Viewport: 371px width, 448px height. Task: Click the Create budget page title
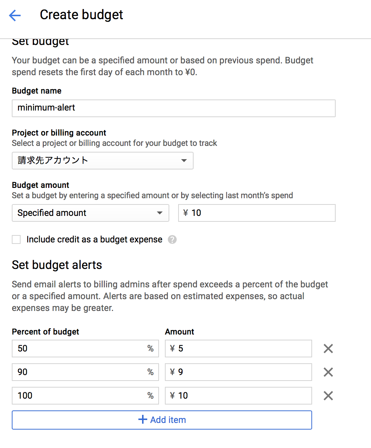coord(81,15)
